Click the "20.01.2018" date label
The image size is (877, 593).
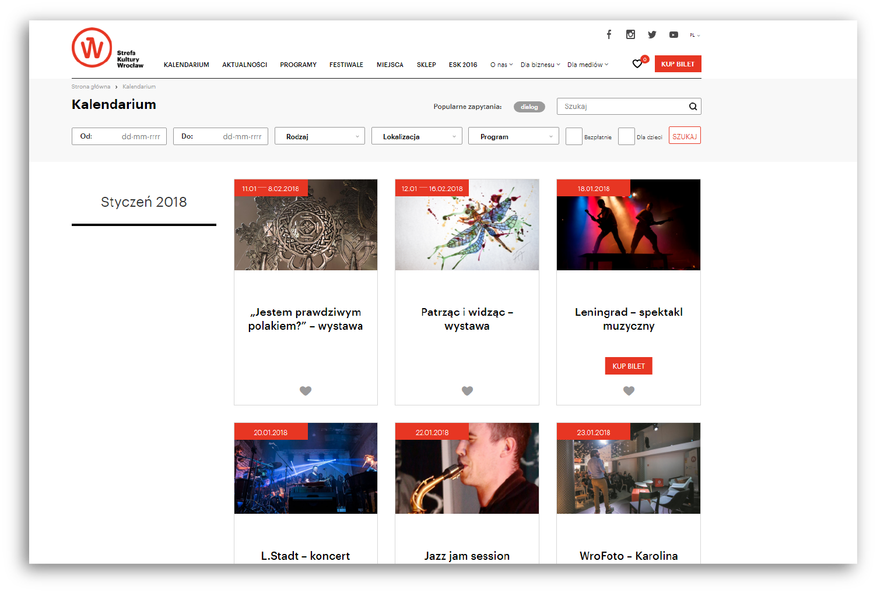pyautogui.click(x=271, y=432)
